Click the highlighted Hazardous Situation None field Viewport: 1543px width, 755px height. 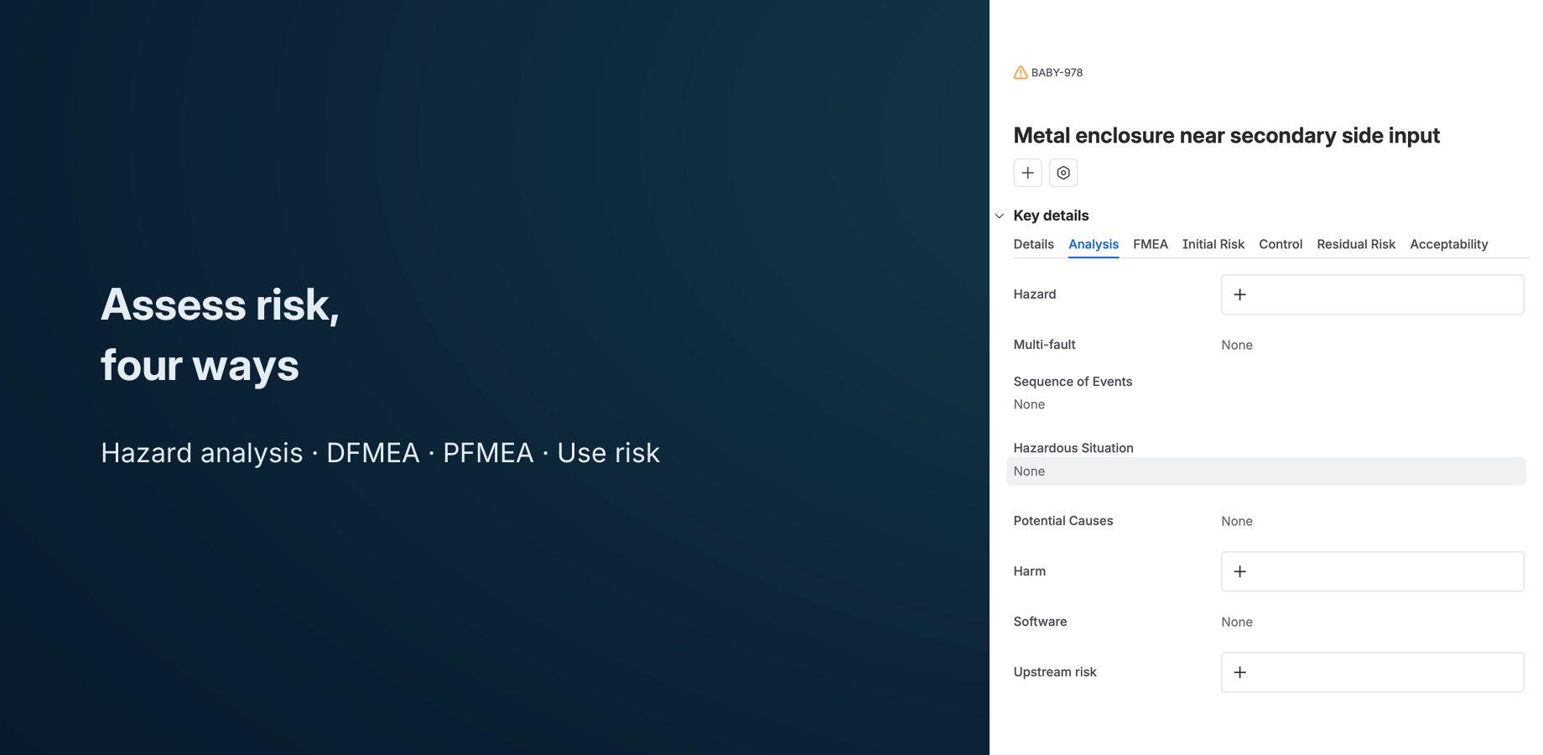(1266, 471)
